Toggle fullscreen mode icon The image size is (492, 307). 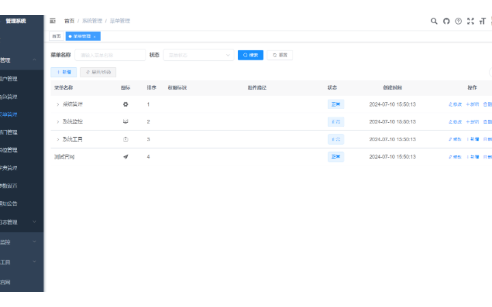[470, 21]
